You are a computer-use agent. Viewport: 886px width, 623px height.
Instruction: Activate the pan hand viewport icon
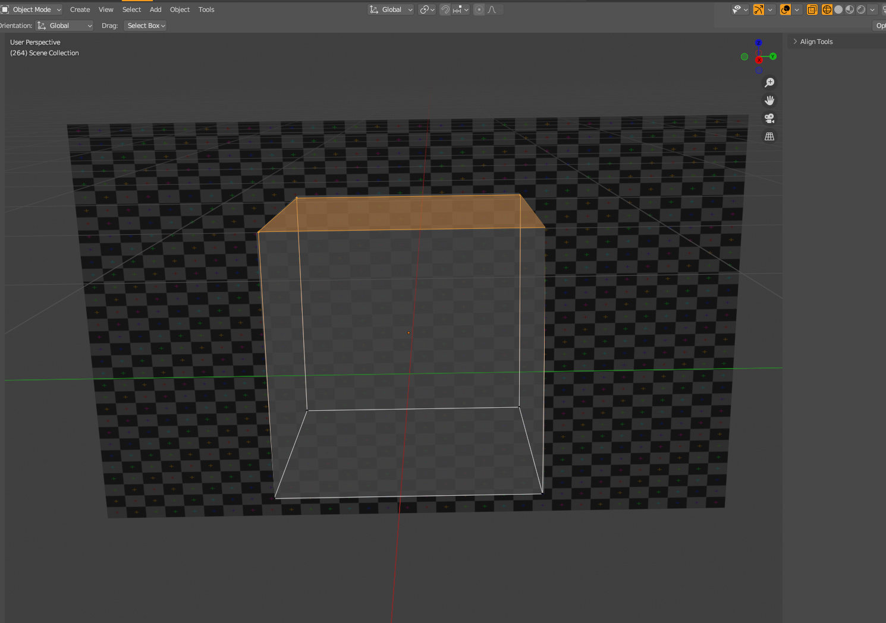pos(769,100)
